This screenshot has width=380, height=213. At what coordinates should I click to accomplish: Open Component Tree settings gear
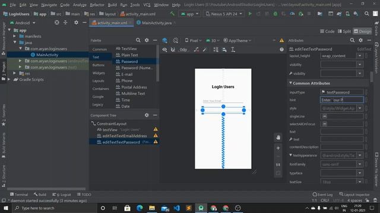point(147,115)
